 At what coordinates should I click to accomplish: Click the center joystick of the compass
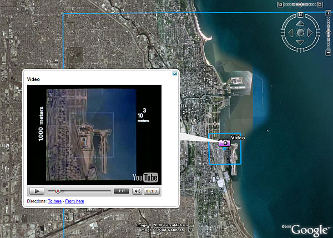point(300,33)
